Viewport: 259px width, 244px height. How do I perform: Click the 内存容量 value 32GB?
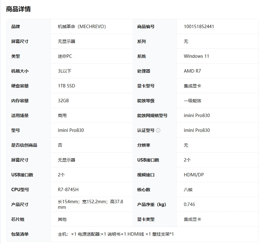[61, 100]
